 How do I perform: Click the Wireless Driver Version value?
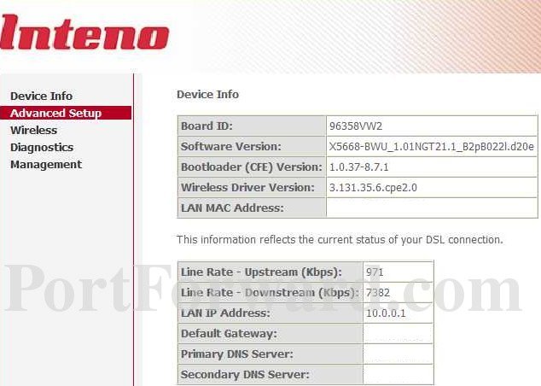(373, 188)
